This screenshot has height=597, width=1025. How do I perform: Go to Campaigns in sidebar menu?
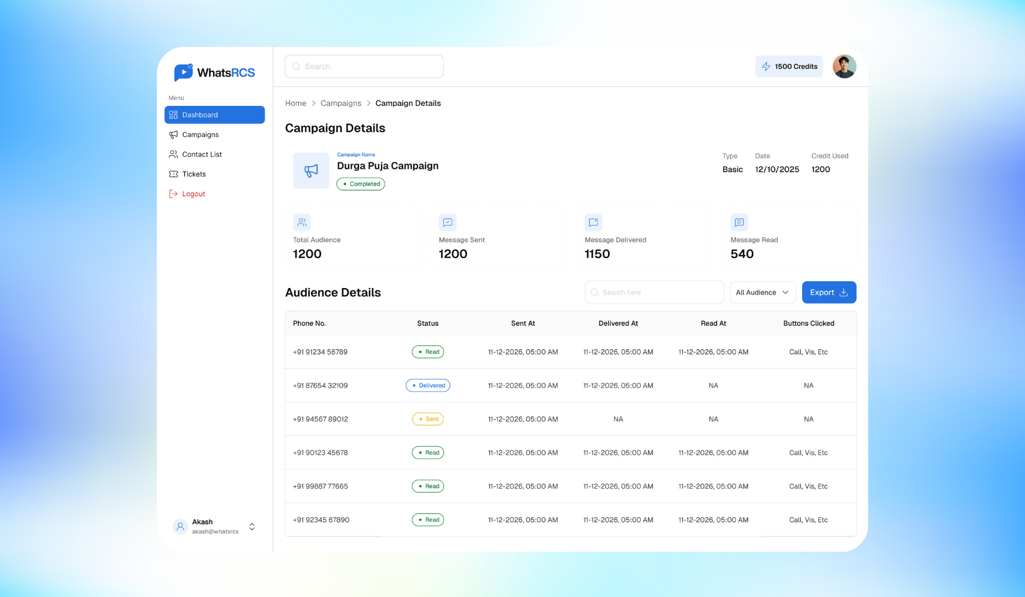click(x=215, y=134)
